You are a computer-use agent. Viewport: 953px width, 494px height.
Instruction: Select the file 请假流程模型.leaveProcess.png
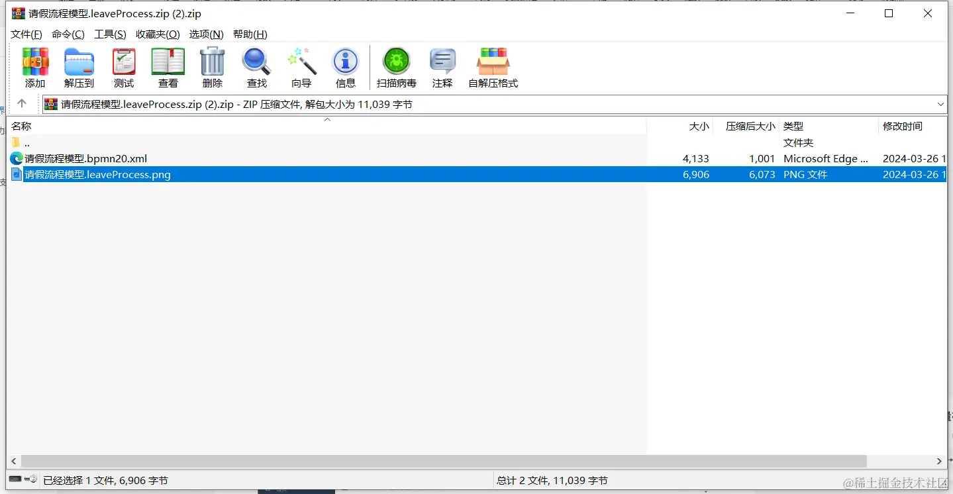97,175
